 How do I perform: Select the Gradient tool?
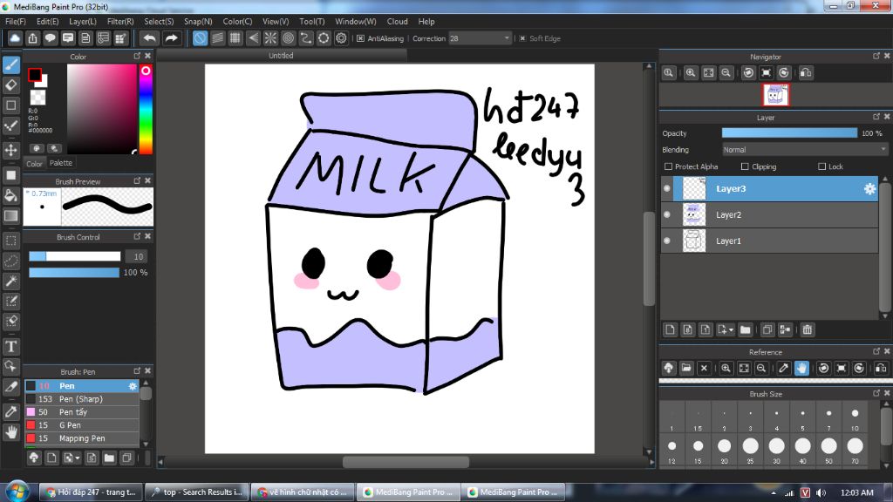pos(11,216)
